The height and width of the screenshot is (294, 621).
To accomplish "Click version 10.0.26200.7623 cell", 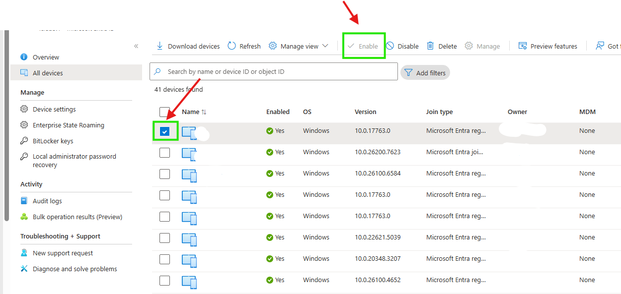I will [378, 152].
